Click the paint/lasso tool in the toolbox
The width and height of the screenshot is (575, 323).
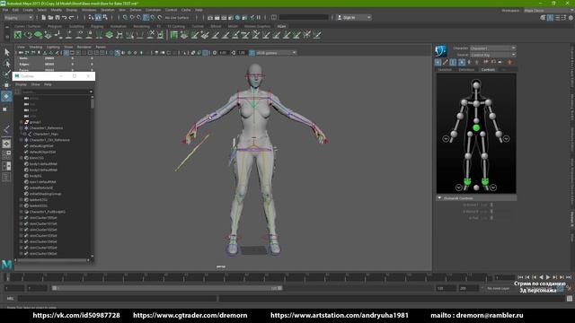pyautogui.click(x=7, y=74)
